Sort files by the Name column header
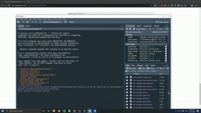 (137, 74)
